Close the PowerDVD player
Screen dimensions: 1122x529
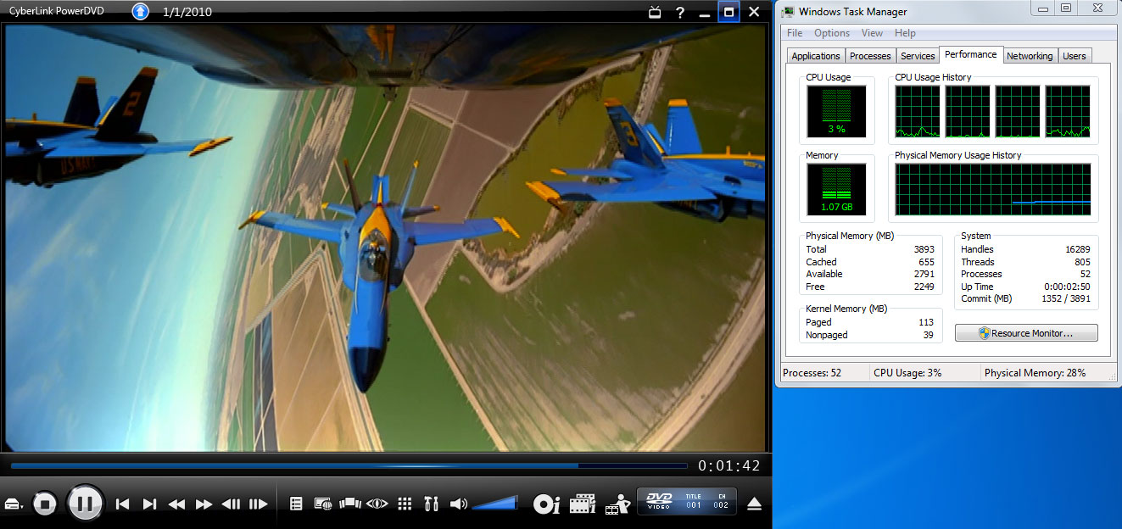coord(753,12)
